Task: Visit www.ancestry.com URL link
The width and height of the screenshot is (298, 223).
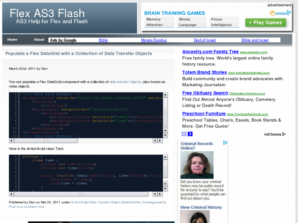Action: (254, 52)
